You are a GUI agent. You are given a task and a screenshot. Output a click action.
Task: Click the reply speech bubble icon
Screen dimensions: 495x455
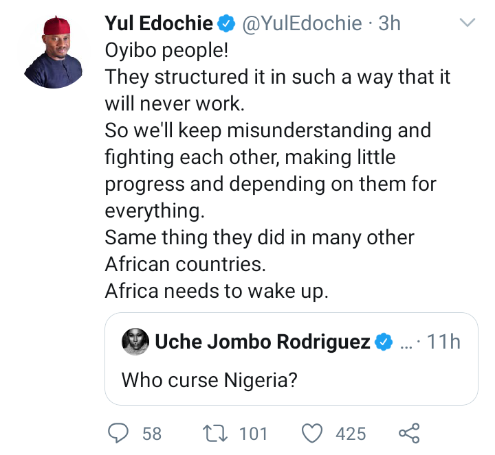click(x=120, y=433)
